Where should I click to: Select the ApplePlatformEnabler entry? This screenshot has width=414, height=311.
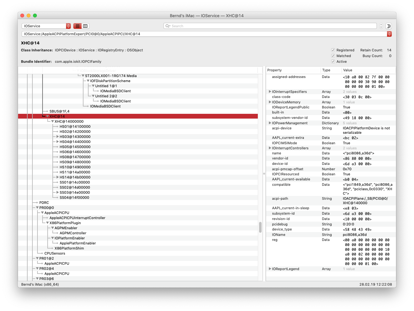(x=78, y=243)
